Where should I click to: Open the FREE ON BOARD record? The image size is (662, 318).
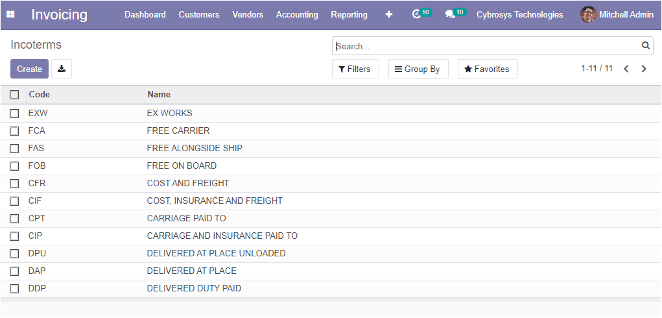(182, 166)
